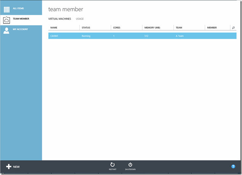
Task: Click the search magnifier in table header
Action: click(x=233, y=27)
